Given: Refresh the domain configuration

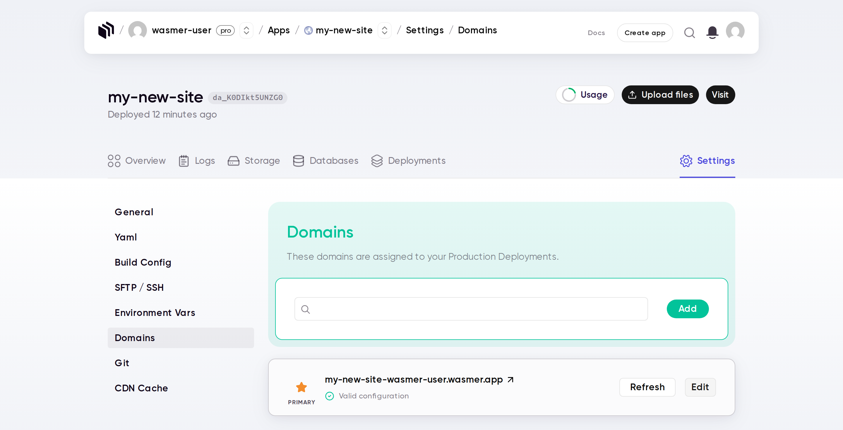Looking at the screenshot, I should (x=647, y=387).
